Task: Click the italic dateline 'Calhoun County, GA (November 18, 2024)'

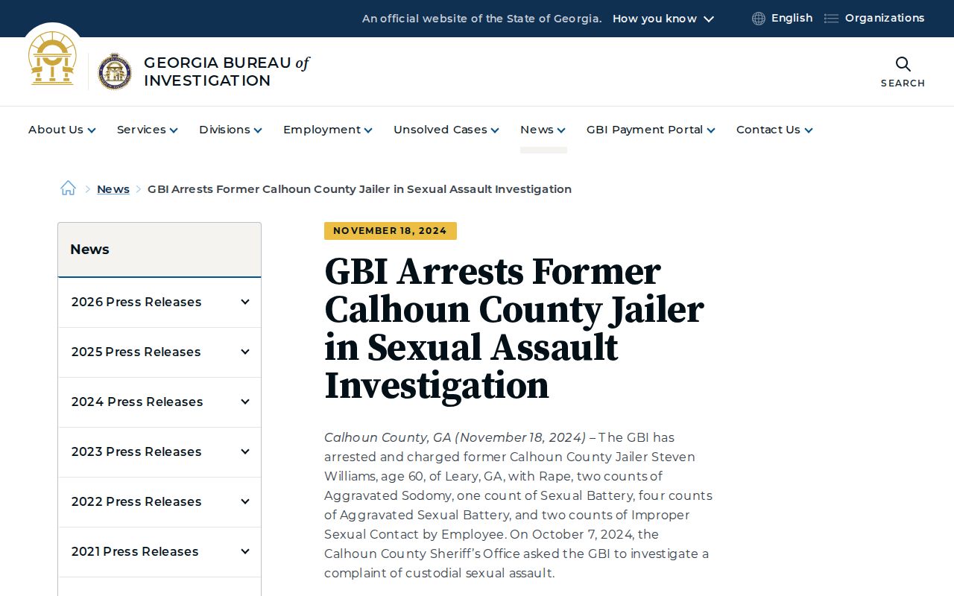Action: point(455,437)
